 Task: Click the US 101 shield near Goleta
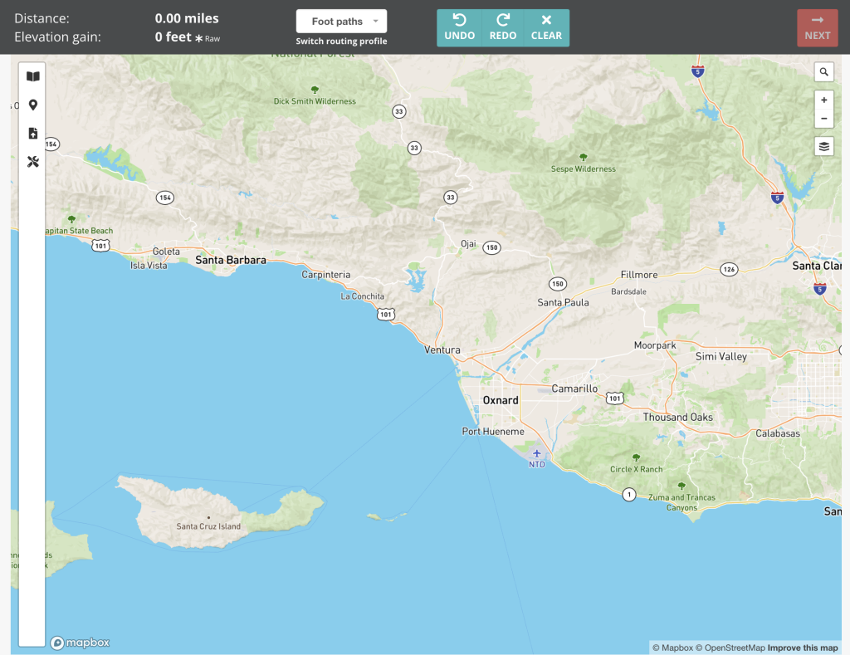coord(100,246)
